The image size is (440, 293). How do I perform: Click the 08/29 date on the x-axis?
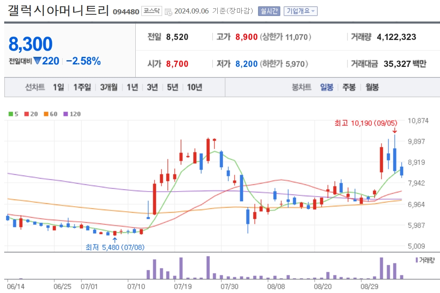click(369, 286)
